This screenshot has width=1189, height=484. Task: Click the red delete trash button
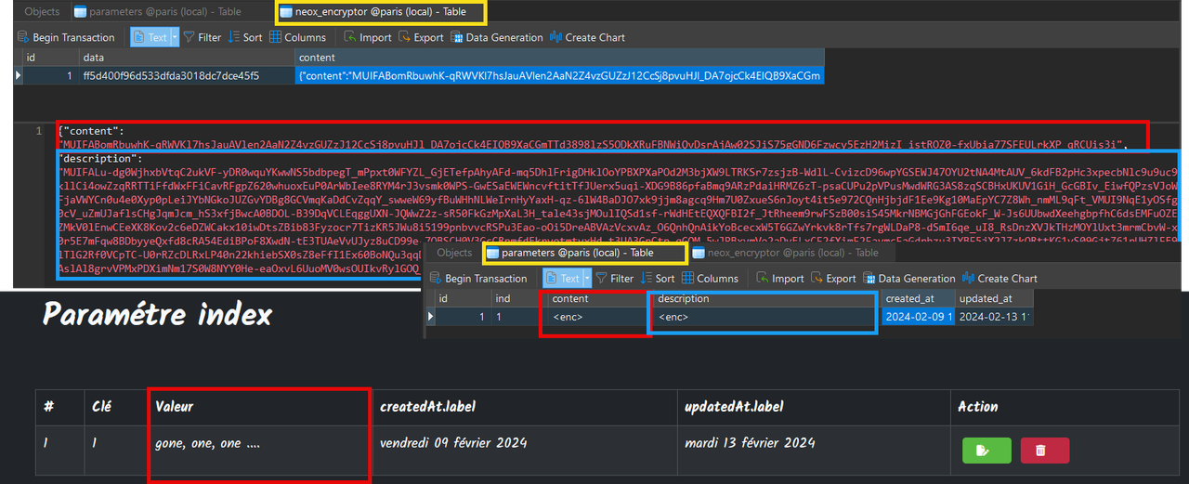[1044, 451]
